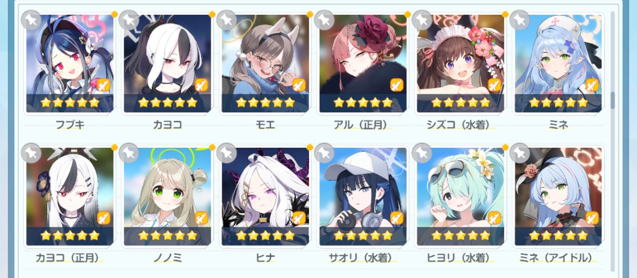Click the five-star rating on アル(正月)
Viewport: 637px width, 278px height.
pyautogui.click(x=363, y=103)
